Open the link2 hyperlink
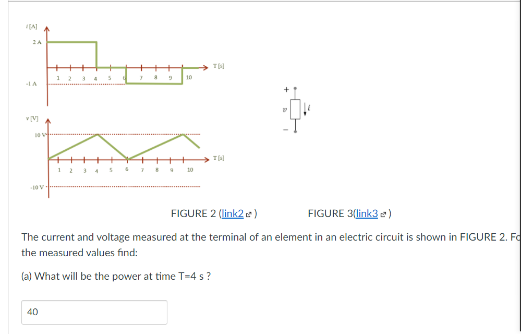 [x=233, y=213]
